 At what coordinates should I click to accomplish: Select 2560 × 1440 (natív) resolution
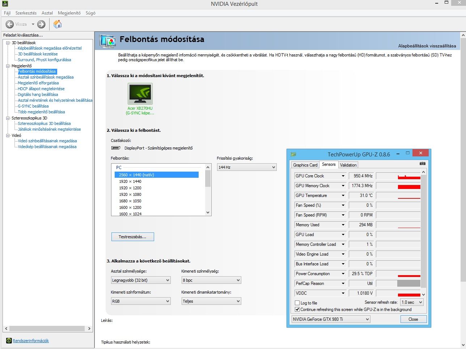157,175
